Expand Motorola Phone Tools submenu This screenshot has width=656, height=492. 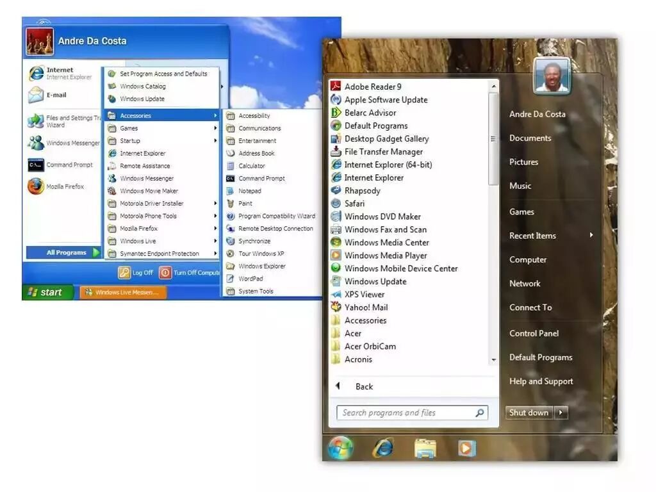click(x=215, y=216)
